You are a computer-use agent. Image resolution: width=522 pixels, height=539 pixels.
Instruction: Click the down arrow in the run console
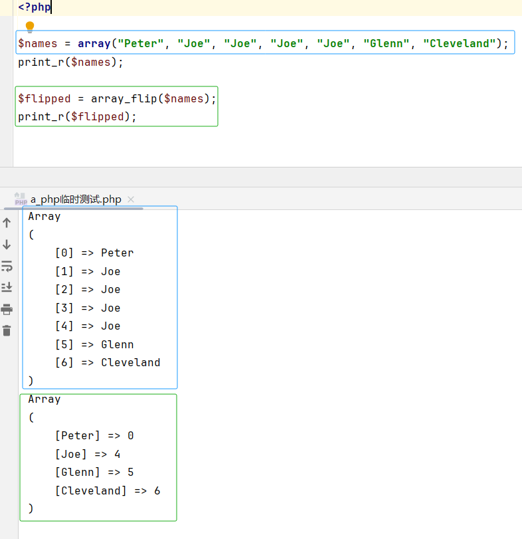[7, 245]
